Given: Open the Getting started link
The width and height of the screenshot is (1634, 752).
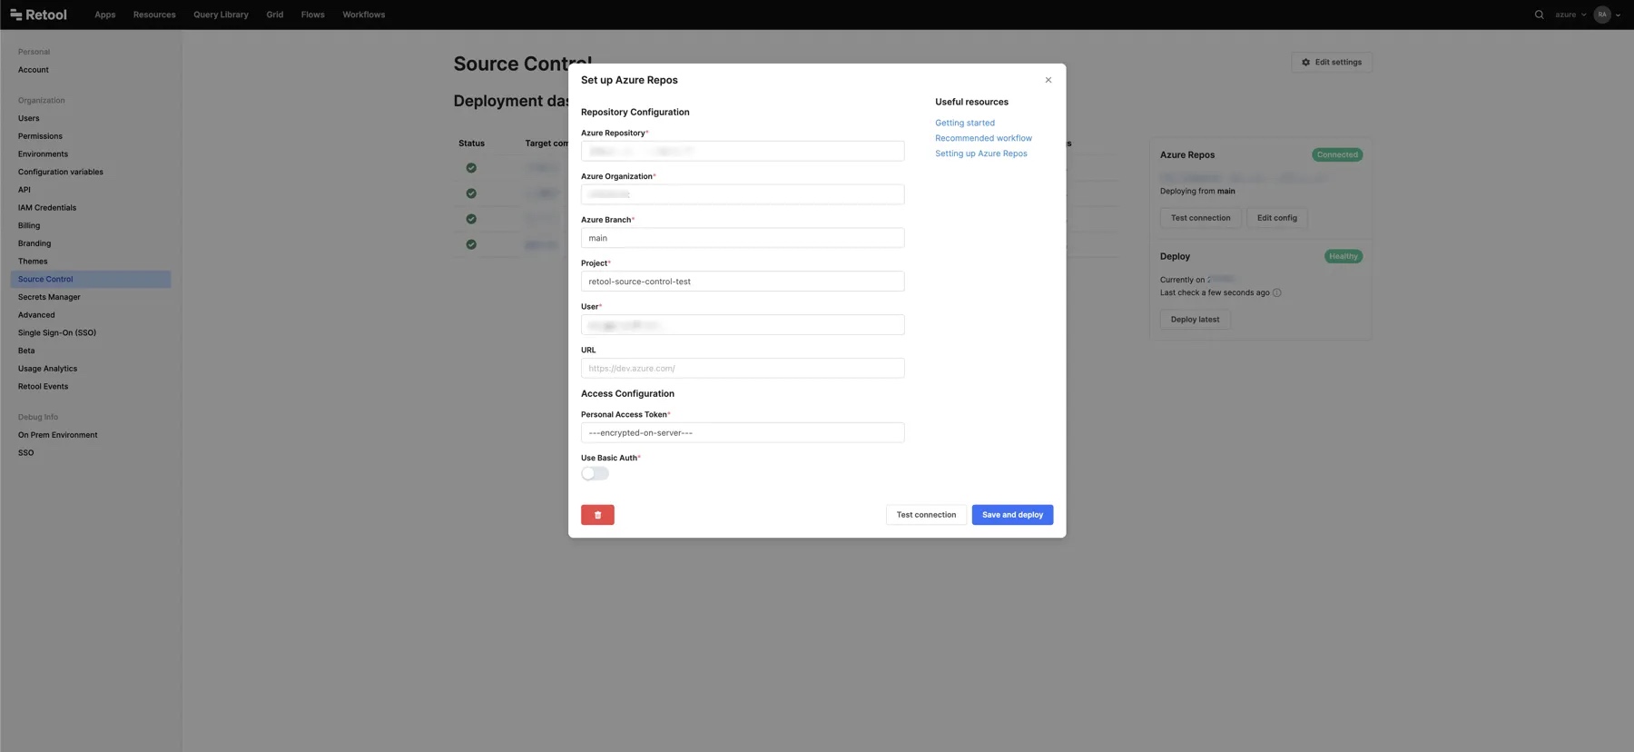Looking at the screenshot, I should (965, 123).
